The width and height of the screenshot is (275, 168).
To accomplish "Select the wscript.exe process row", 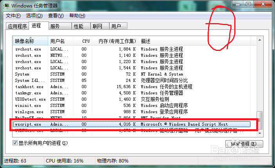I will pos(132,124).
